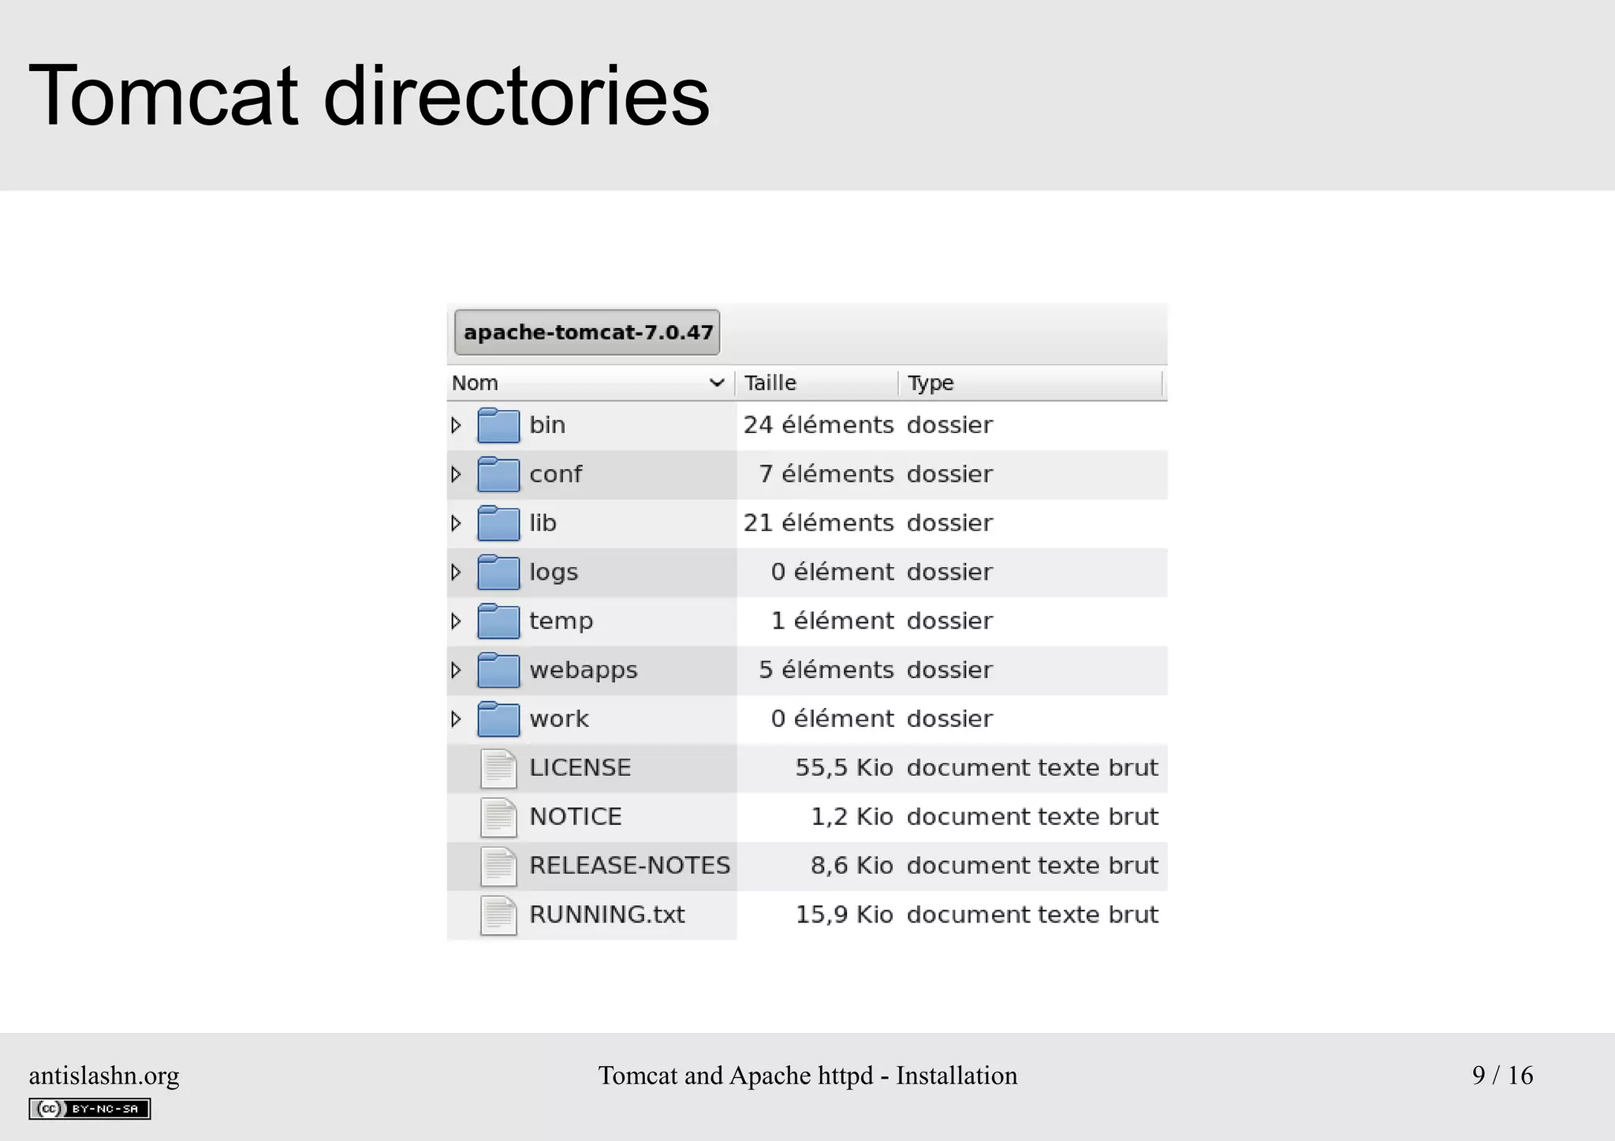This screenshot has height=1141, width=1615.
Task: Click the apache-tomcat-7.0.47 path button
Action: [x=587, y=332]
